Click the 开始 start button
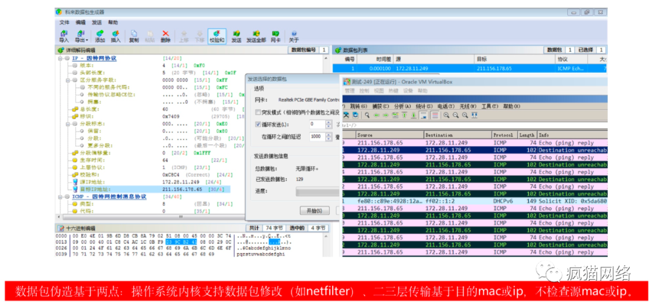Viewport: 652px width, 302px height. click(x=315, y=211)
